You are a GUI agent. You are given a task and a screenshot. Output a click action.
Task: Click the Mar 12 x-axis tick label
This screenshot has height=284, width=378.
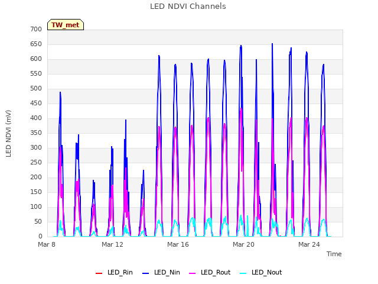coord(112,244)
